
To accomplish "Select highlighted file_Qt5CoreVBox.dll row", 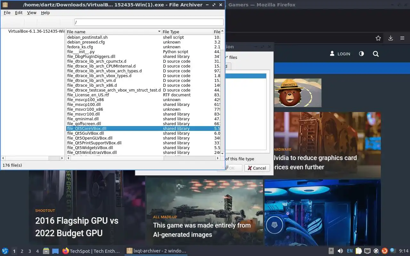I will tap(143, 129).
